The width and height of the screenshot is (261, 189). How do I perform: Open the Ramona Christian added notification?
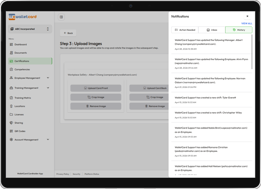tap(212, 151)
